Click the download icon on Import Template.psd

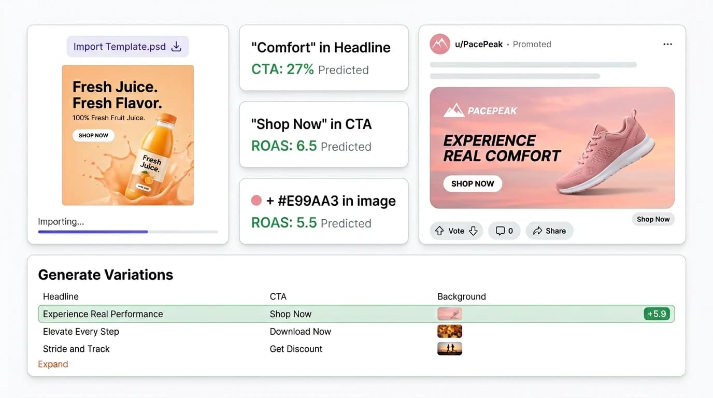pos(176,46)
